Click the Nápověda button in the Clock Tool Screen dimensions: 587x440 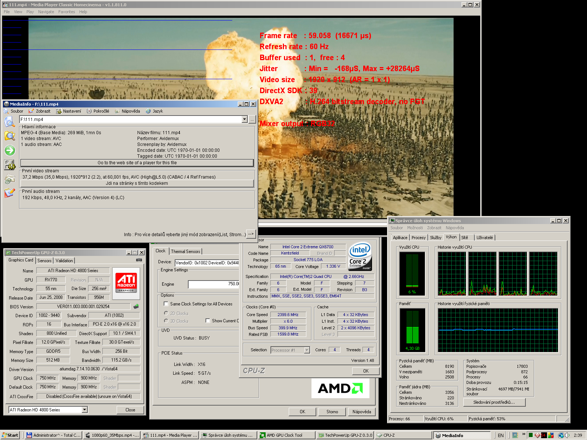pyautogui.click(x=362, y=412)
